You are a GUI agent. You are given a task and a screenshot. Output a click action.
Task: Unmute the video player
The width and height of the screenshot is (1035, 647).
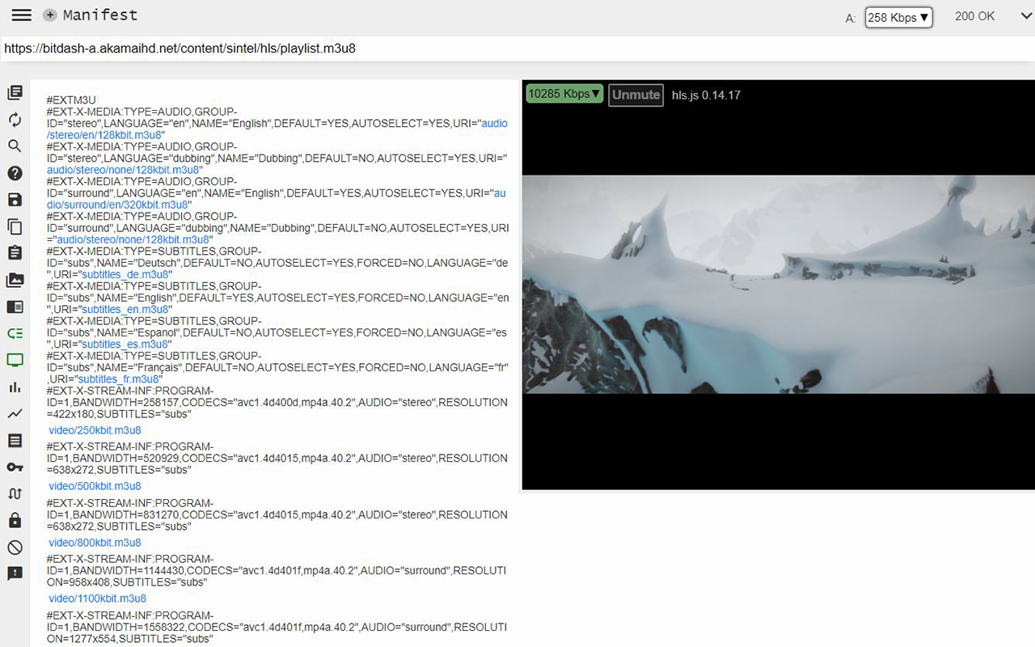pos(636,95)
